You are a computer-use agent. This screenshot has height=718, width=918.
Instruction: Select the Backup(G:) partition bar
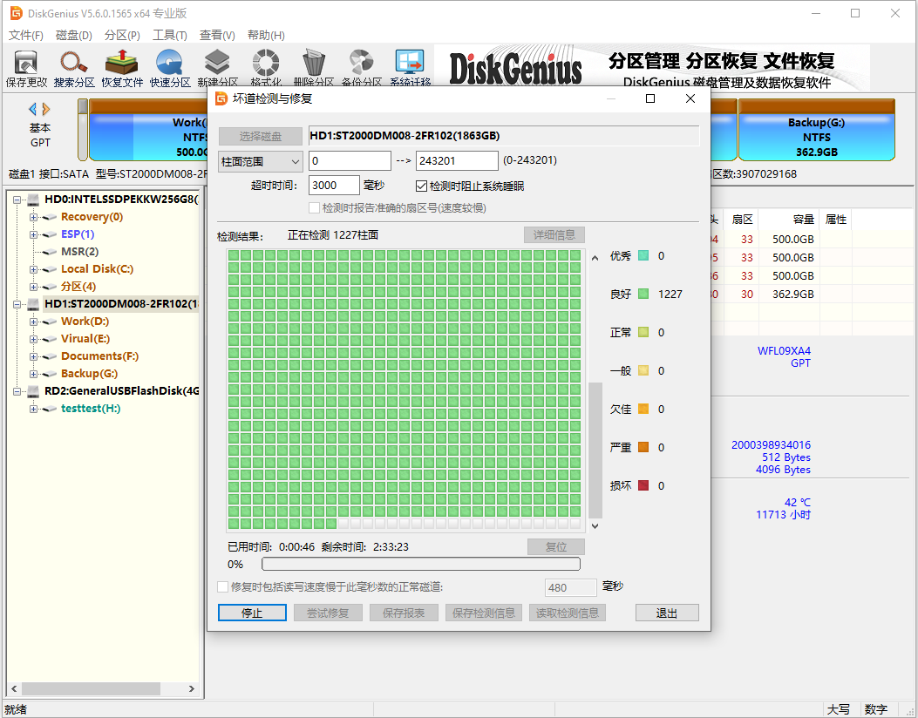817,131
